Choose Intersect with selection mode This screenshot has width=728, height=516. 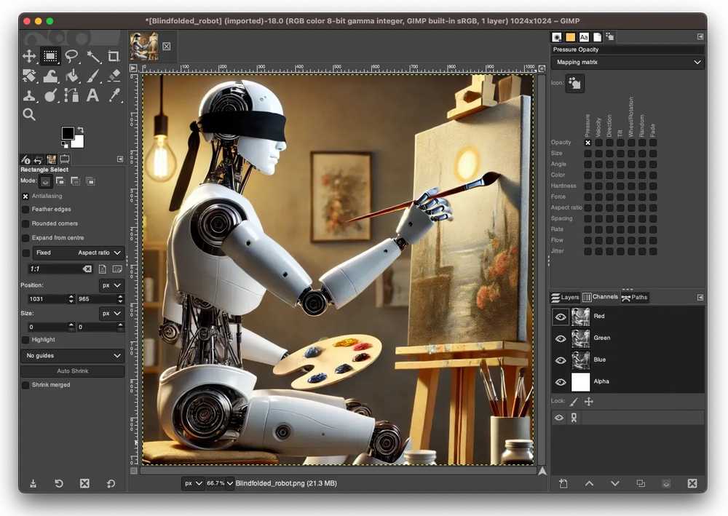[x=90, y=181]
